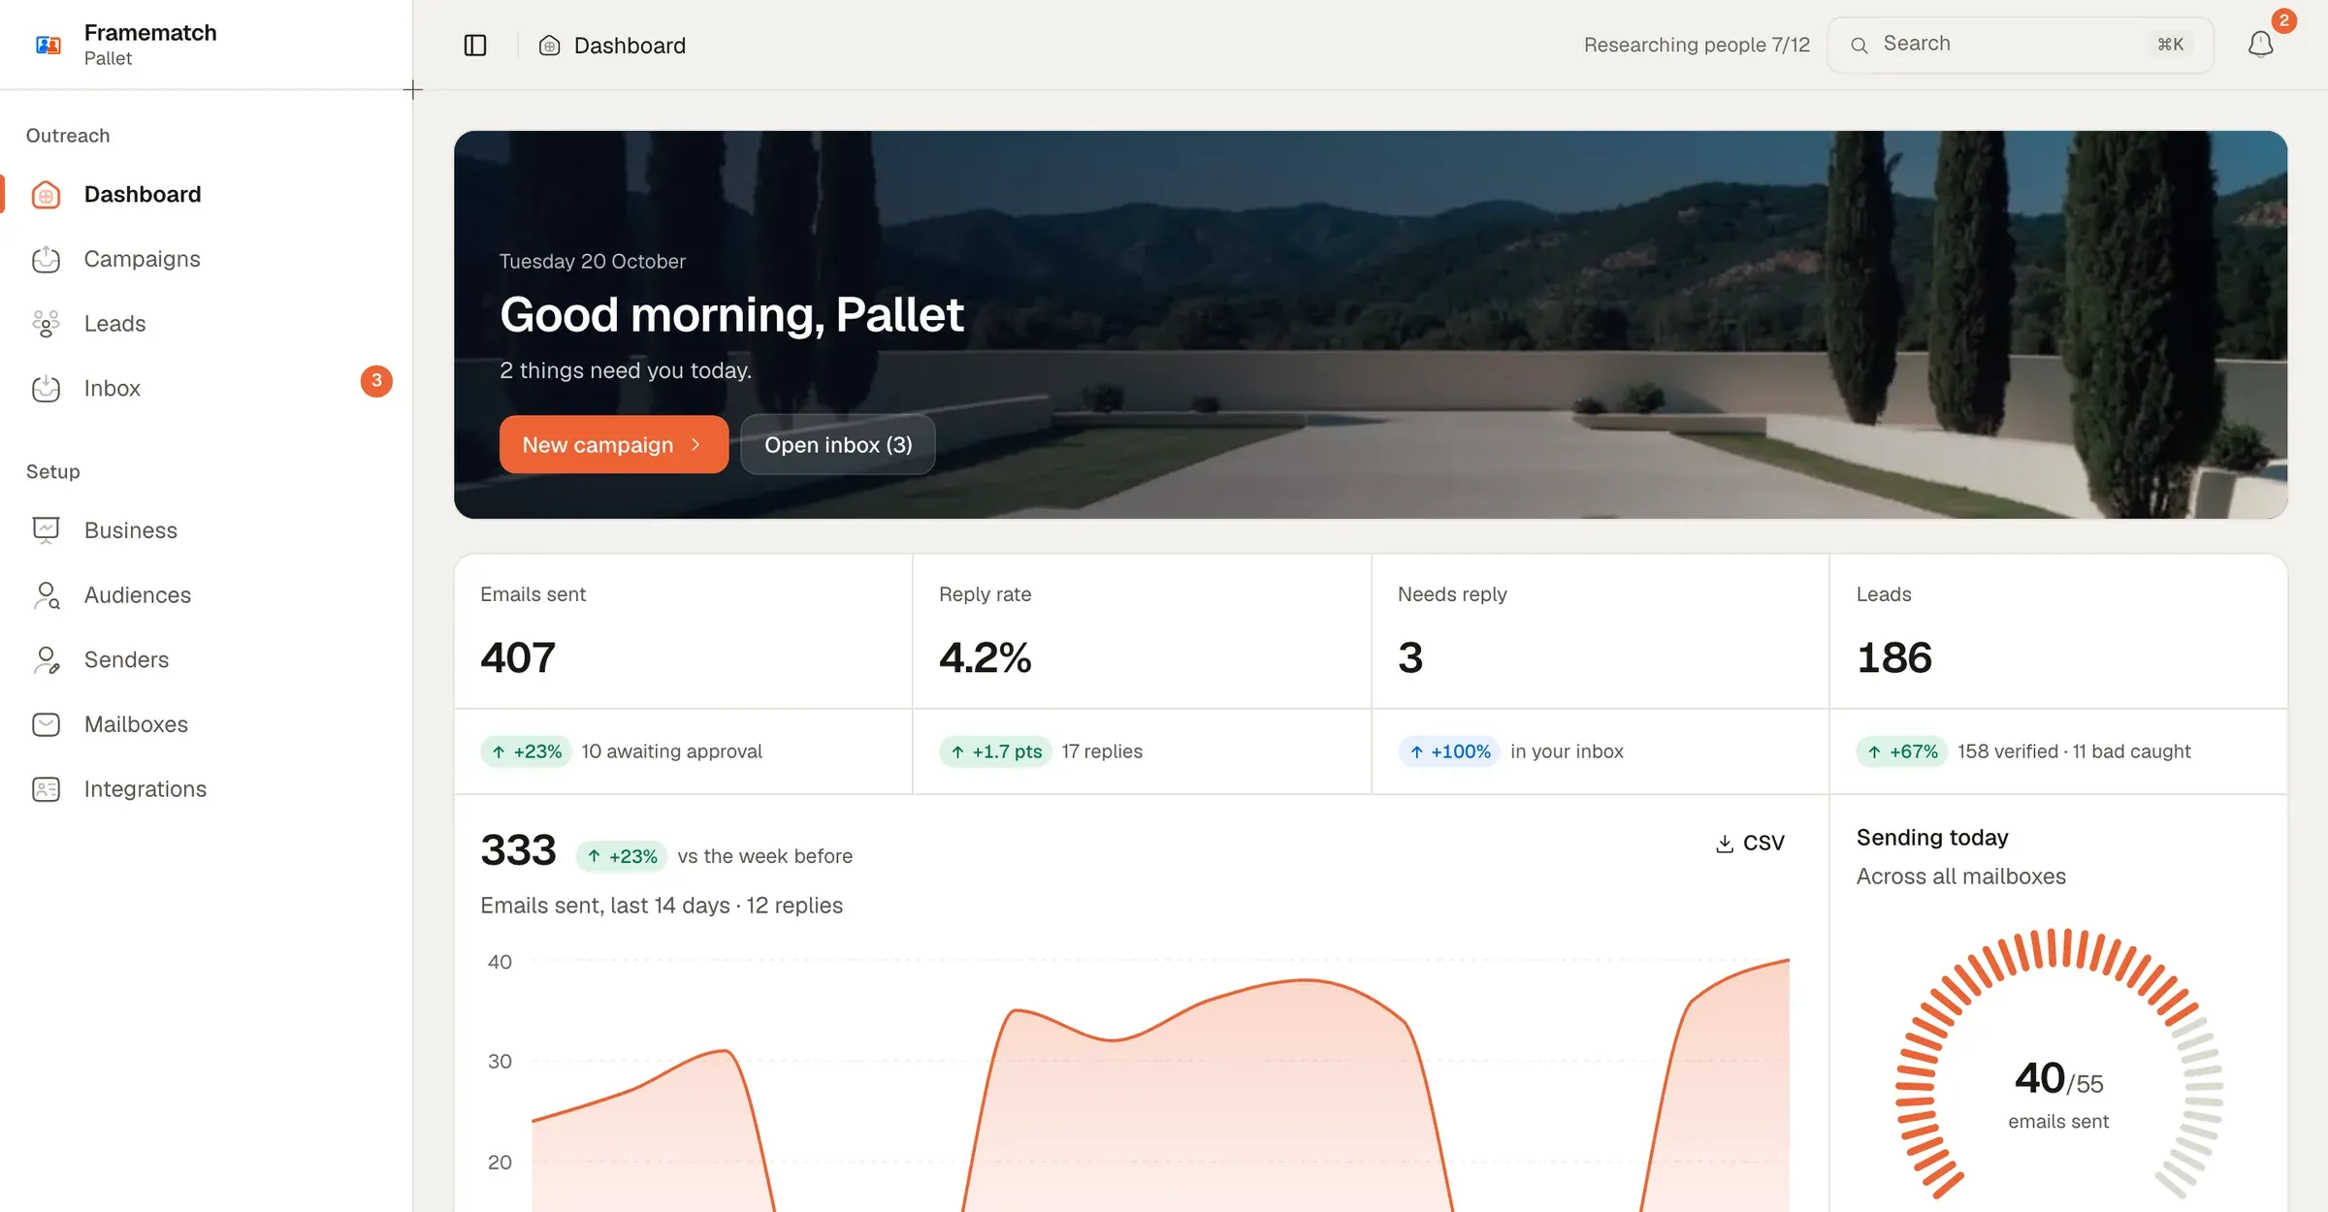Click the Emails sent 407 card
The image size is (2328, 1212).
[683, 631]
